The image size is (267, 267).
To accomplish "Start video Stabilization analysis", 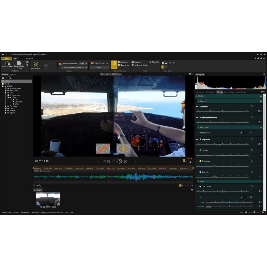I will [x=36, y=65].
